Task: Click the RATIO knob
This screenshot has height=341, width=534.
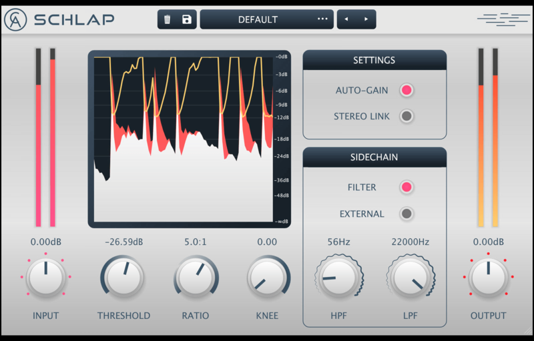Action: tap(196, 278)
